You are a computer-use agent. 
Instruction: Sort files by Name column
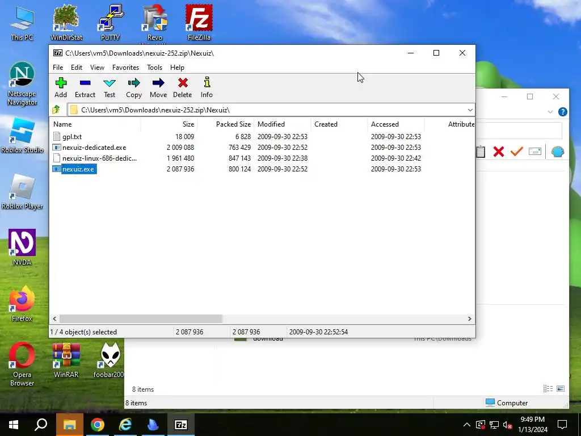(95, 124)
